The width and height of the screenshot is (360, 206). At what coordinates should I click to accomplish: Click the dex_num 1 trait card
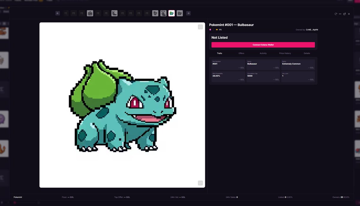(298, 77)
